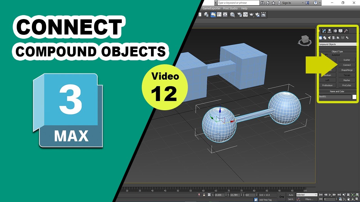
Task: Click the Loft button
Action: point(327,80)
